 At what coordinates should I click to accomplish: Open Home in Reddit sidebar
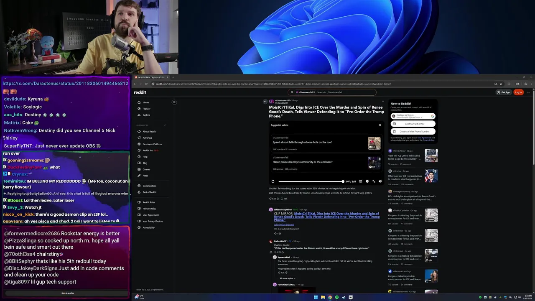pyautogui.click(x=143, y=102)
